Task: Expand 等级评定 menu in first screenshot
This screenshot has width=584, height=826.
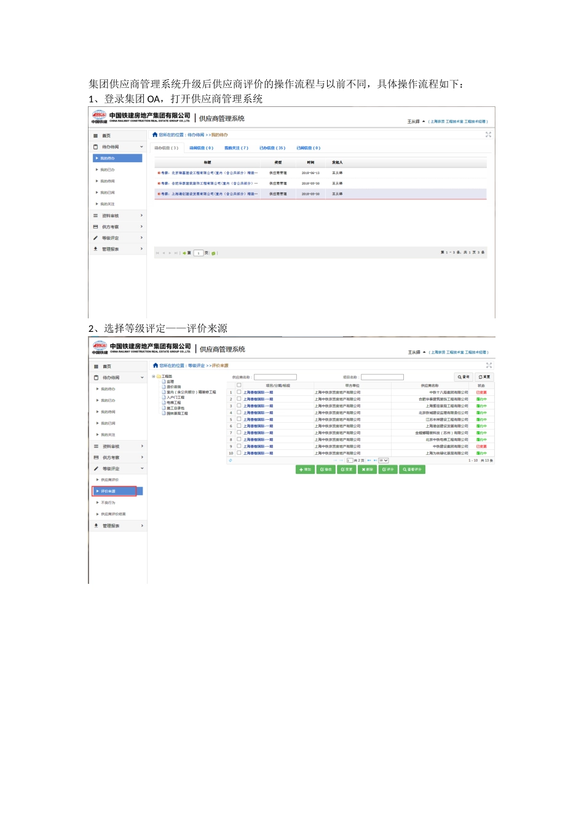Action: (x=141, y=238)
